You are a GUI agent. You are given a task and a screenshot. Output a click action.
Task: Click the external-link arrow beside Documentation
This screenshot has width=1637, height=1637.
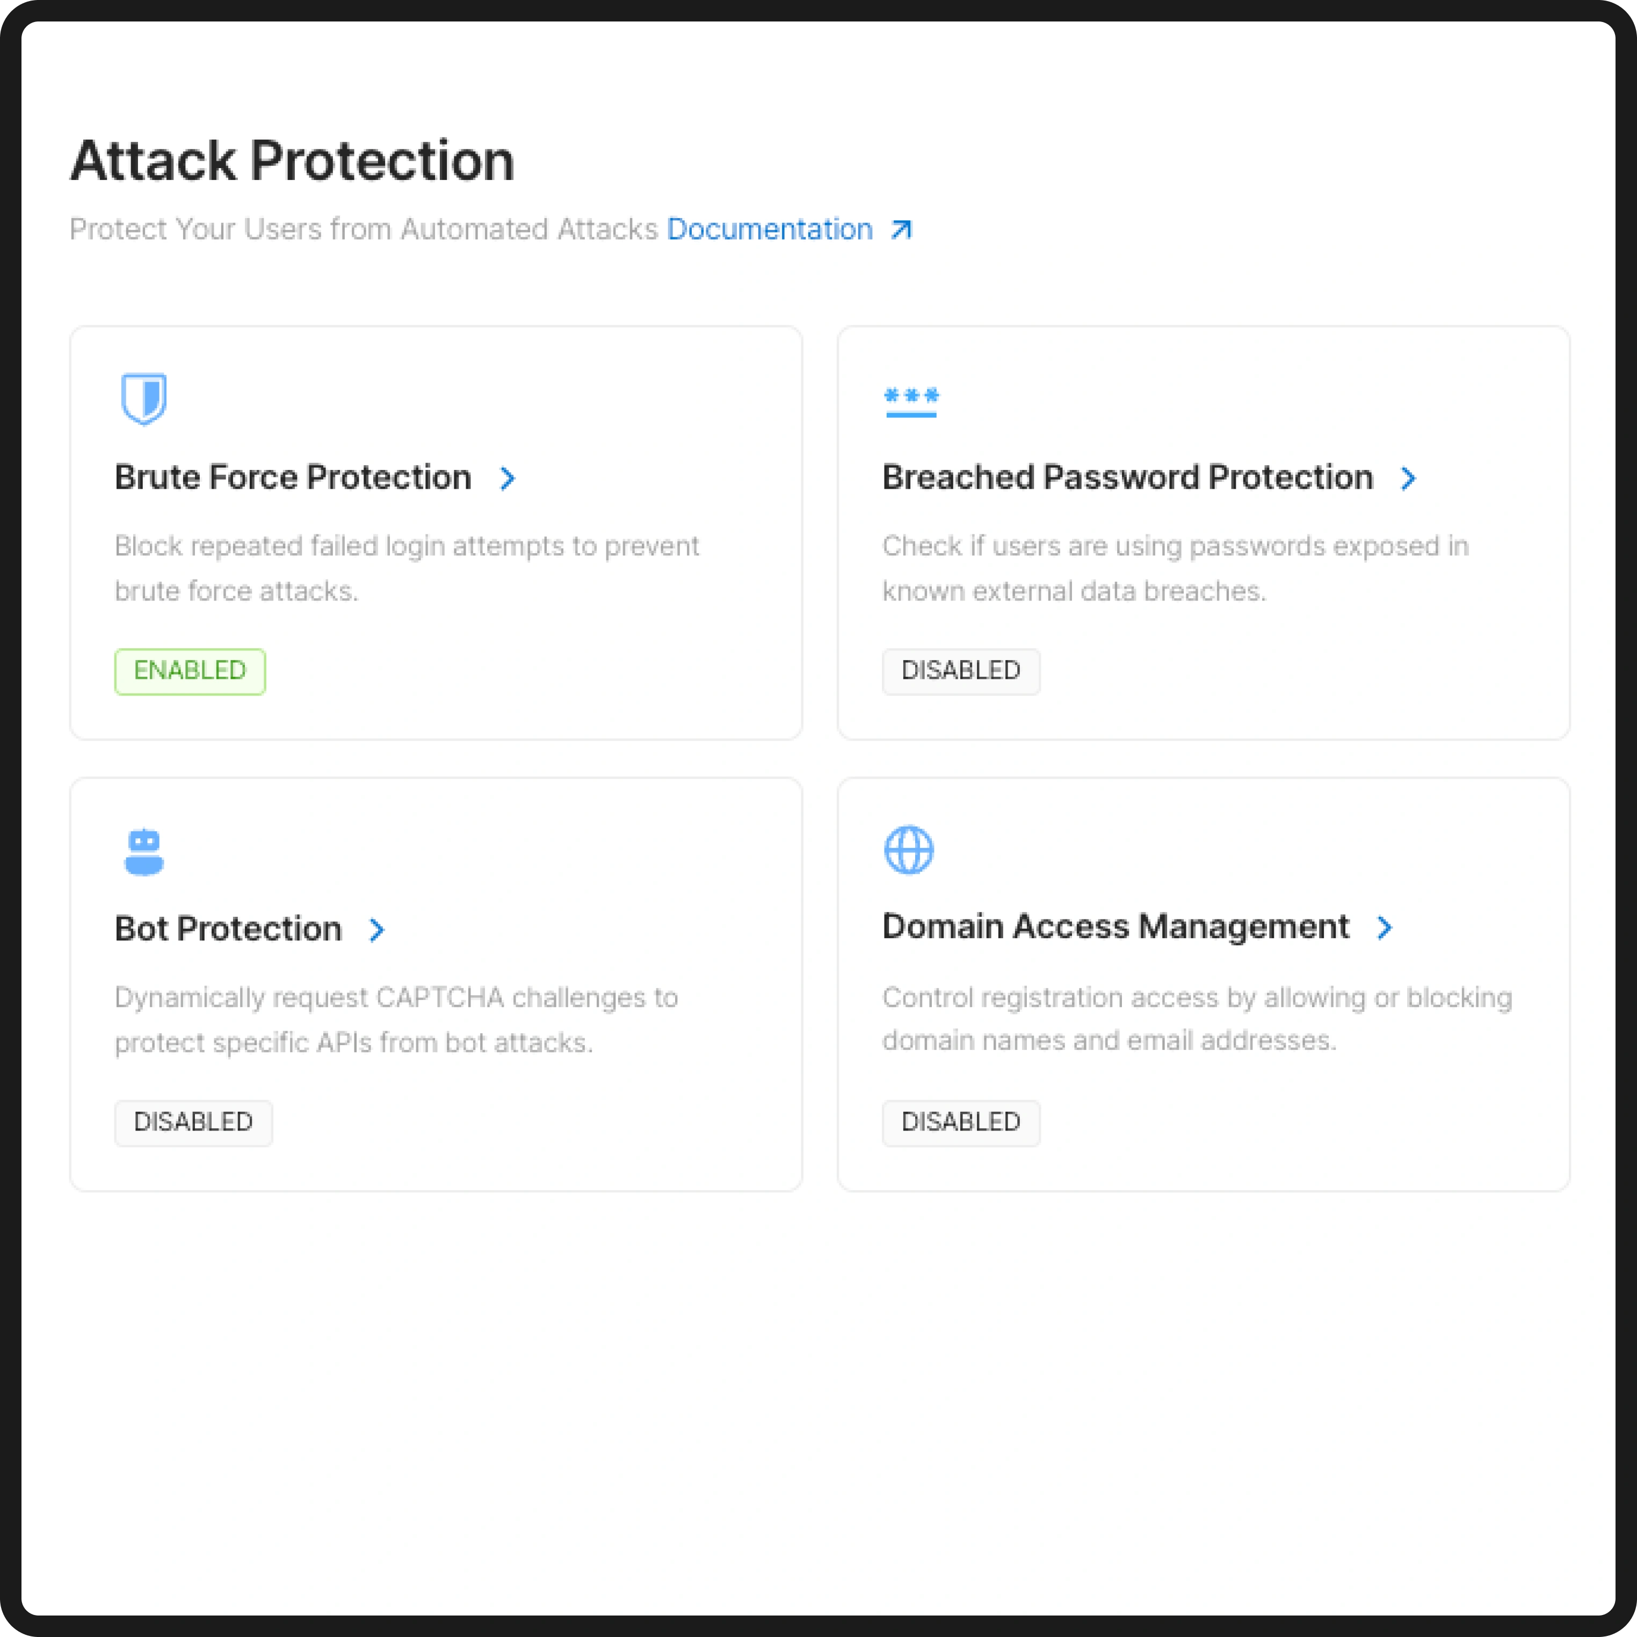click(901, 229)
